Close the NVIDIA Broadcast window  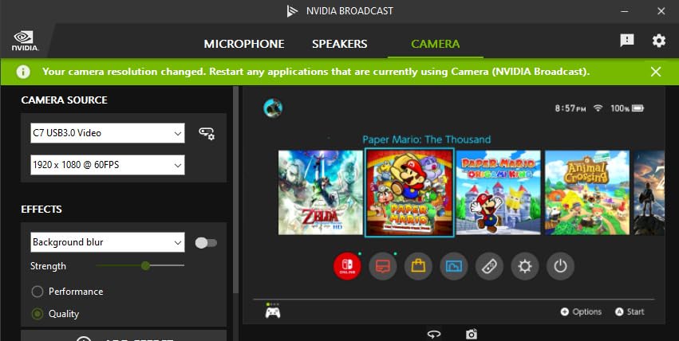click(661, 11)
